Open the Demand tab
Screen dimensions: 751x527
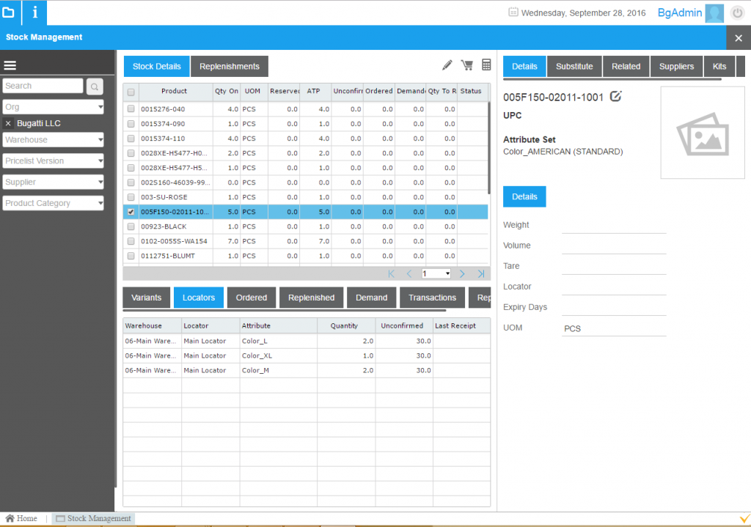pyautogui.click(x=371, y=298)
